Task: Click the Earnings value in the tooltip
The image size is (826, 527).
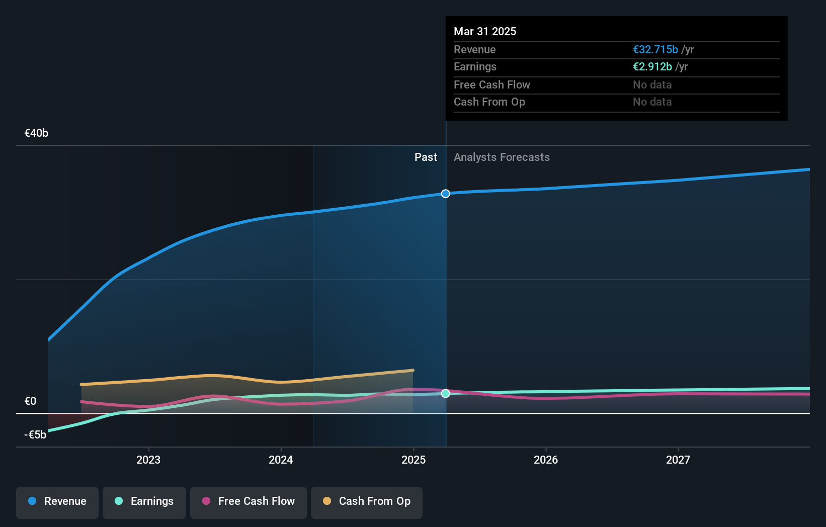Action: point(652,66)
